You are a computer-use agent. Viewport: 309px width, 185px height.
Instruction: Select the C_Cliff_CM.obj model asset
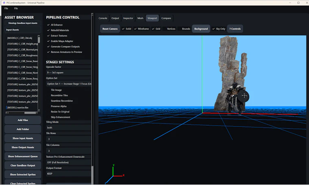22,38
